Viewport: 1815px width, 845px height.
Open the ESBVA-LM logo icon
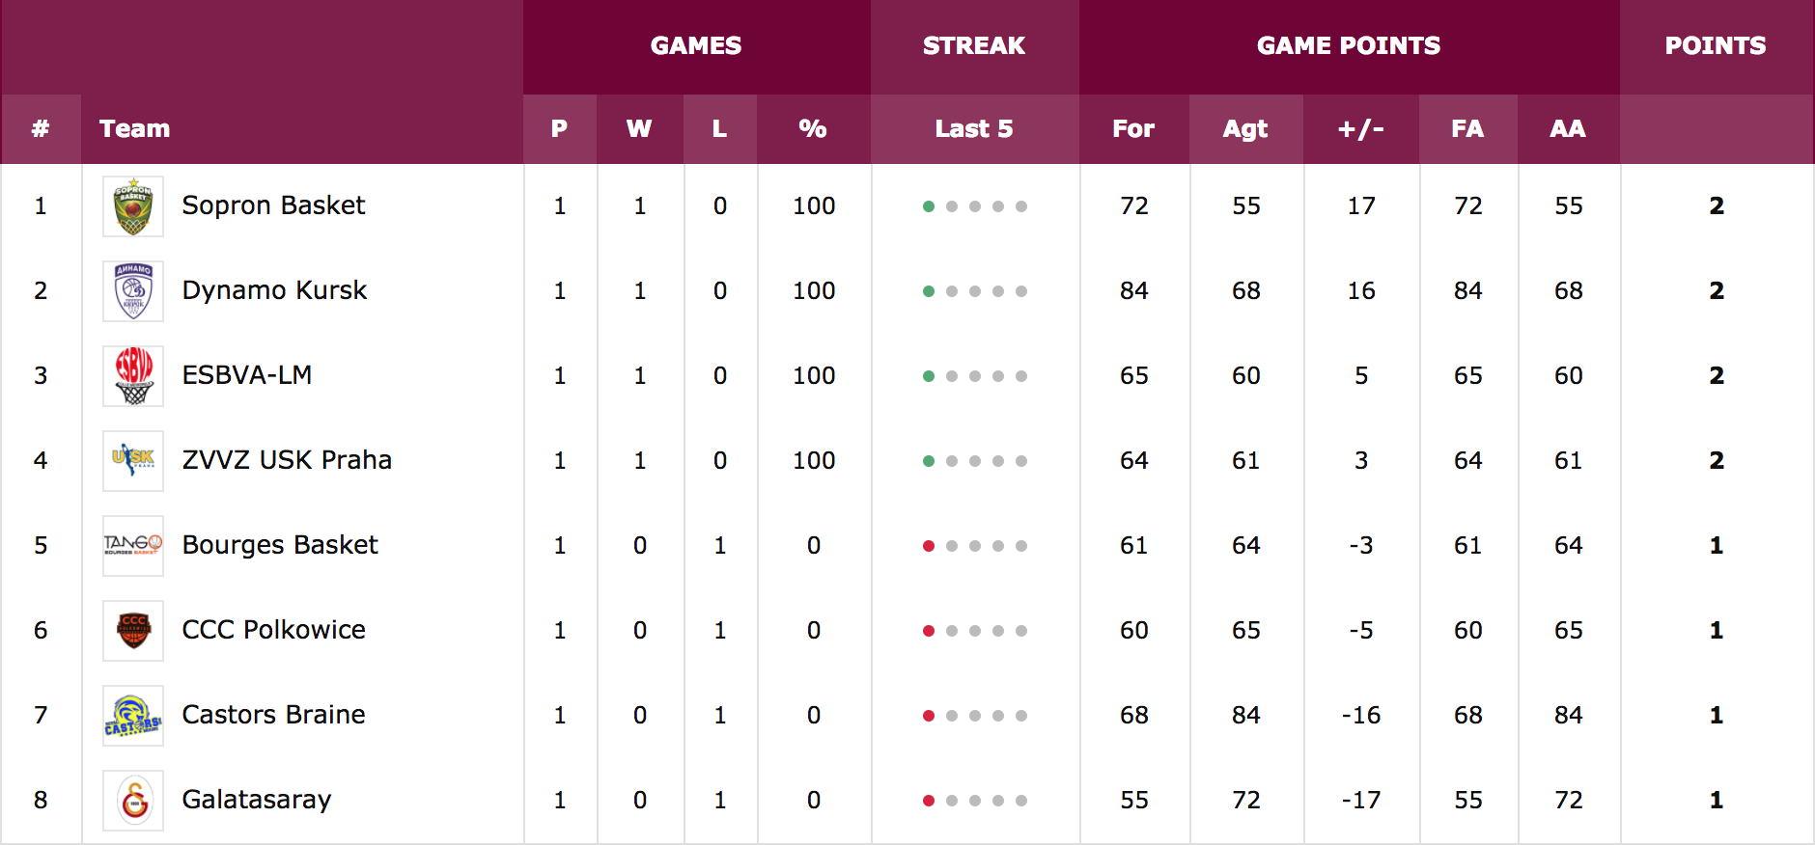(133, 376)
